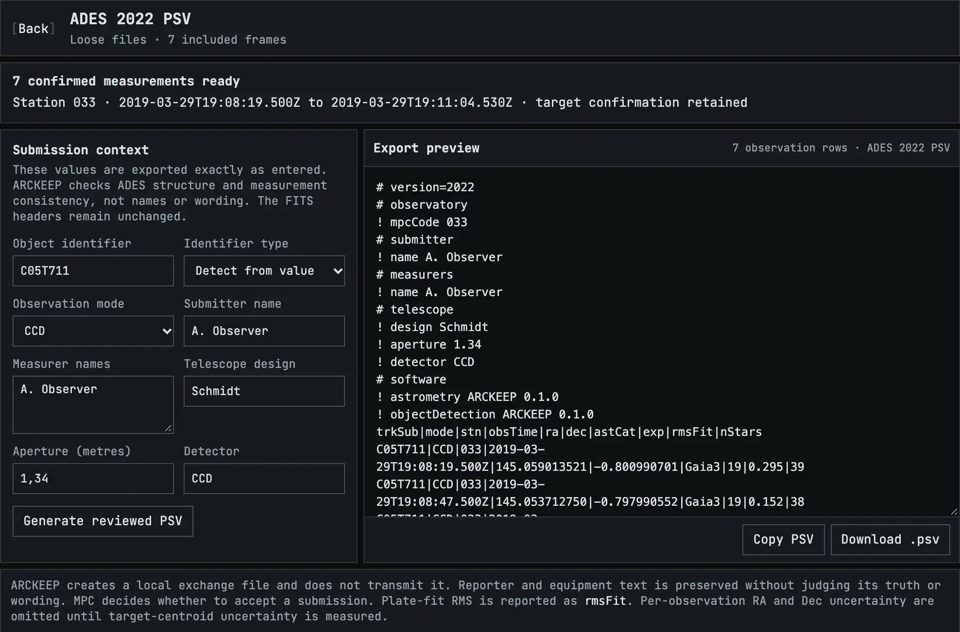Click the '! detector CCD' line
This screenshot has width=960, height=632.
click(x=425, y=362)
